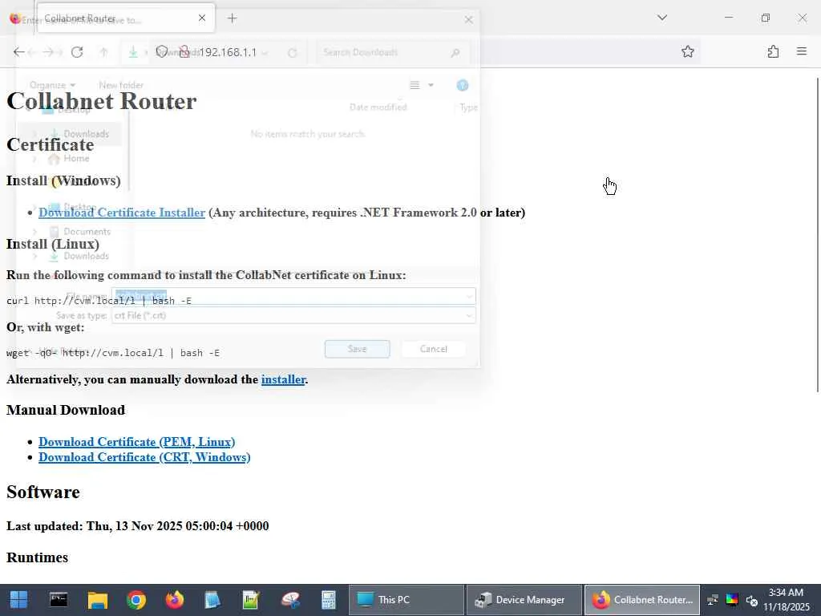Open the Save as type combo box
The image size is (821, 616).
[293, 315]
